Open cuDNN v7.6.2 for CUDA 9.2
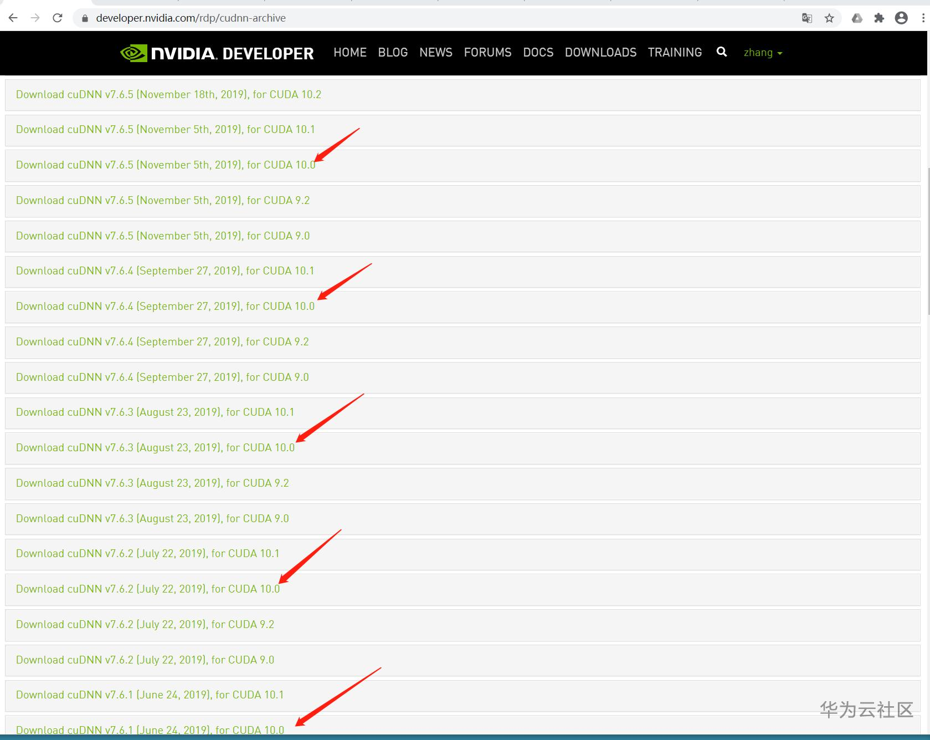Viewport: 930px width, 740px height. tap(463, 625)
